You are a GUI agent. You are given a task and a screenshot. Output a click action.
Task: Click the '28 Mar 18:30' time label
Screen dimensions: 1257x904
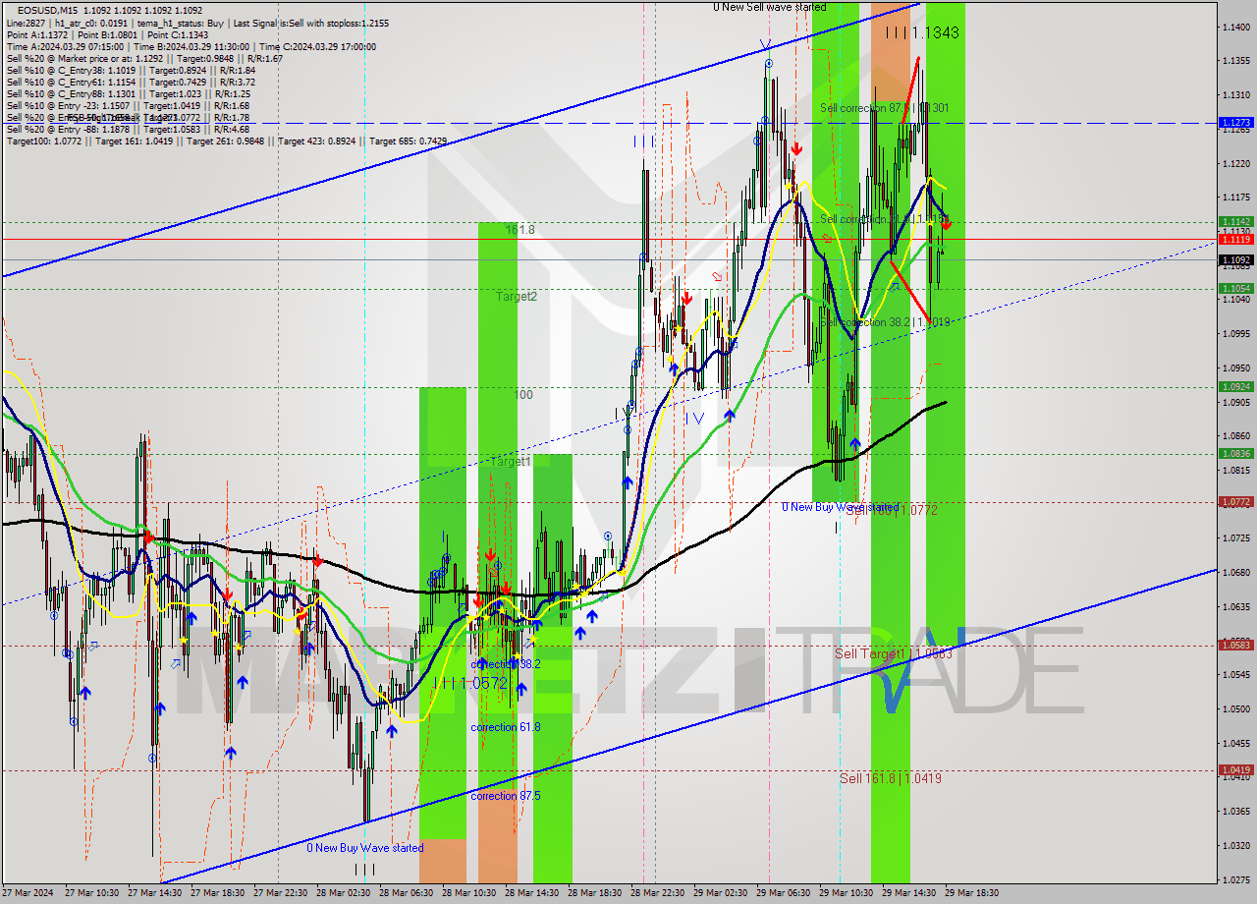(x=594, y=893)
